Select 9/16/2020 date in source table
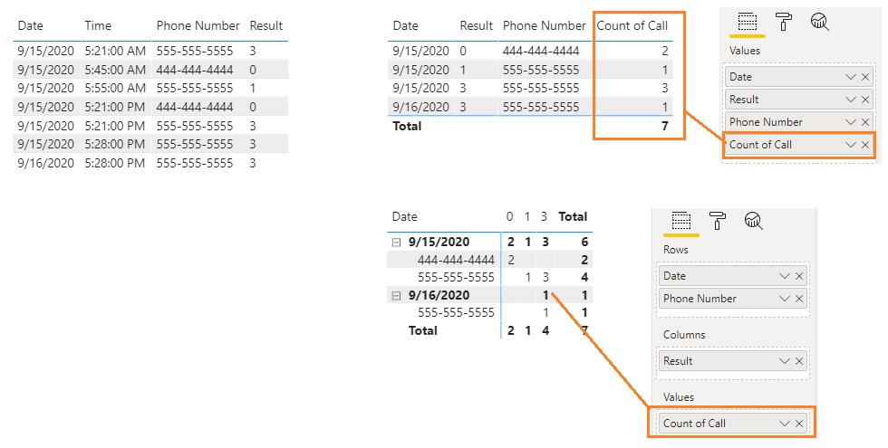The image size is (888, 448). (45, 163)
